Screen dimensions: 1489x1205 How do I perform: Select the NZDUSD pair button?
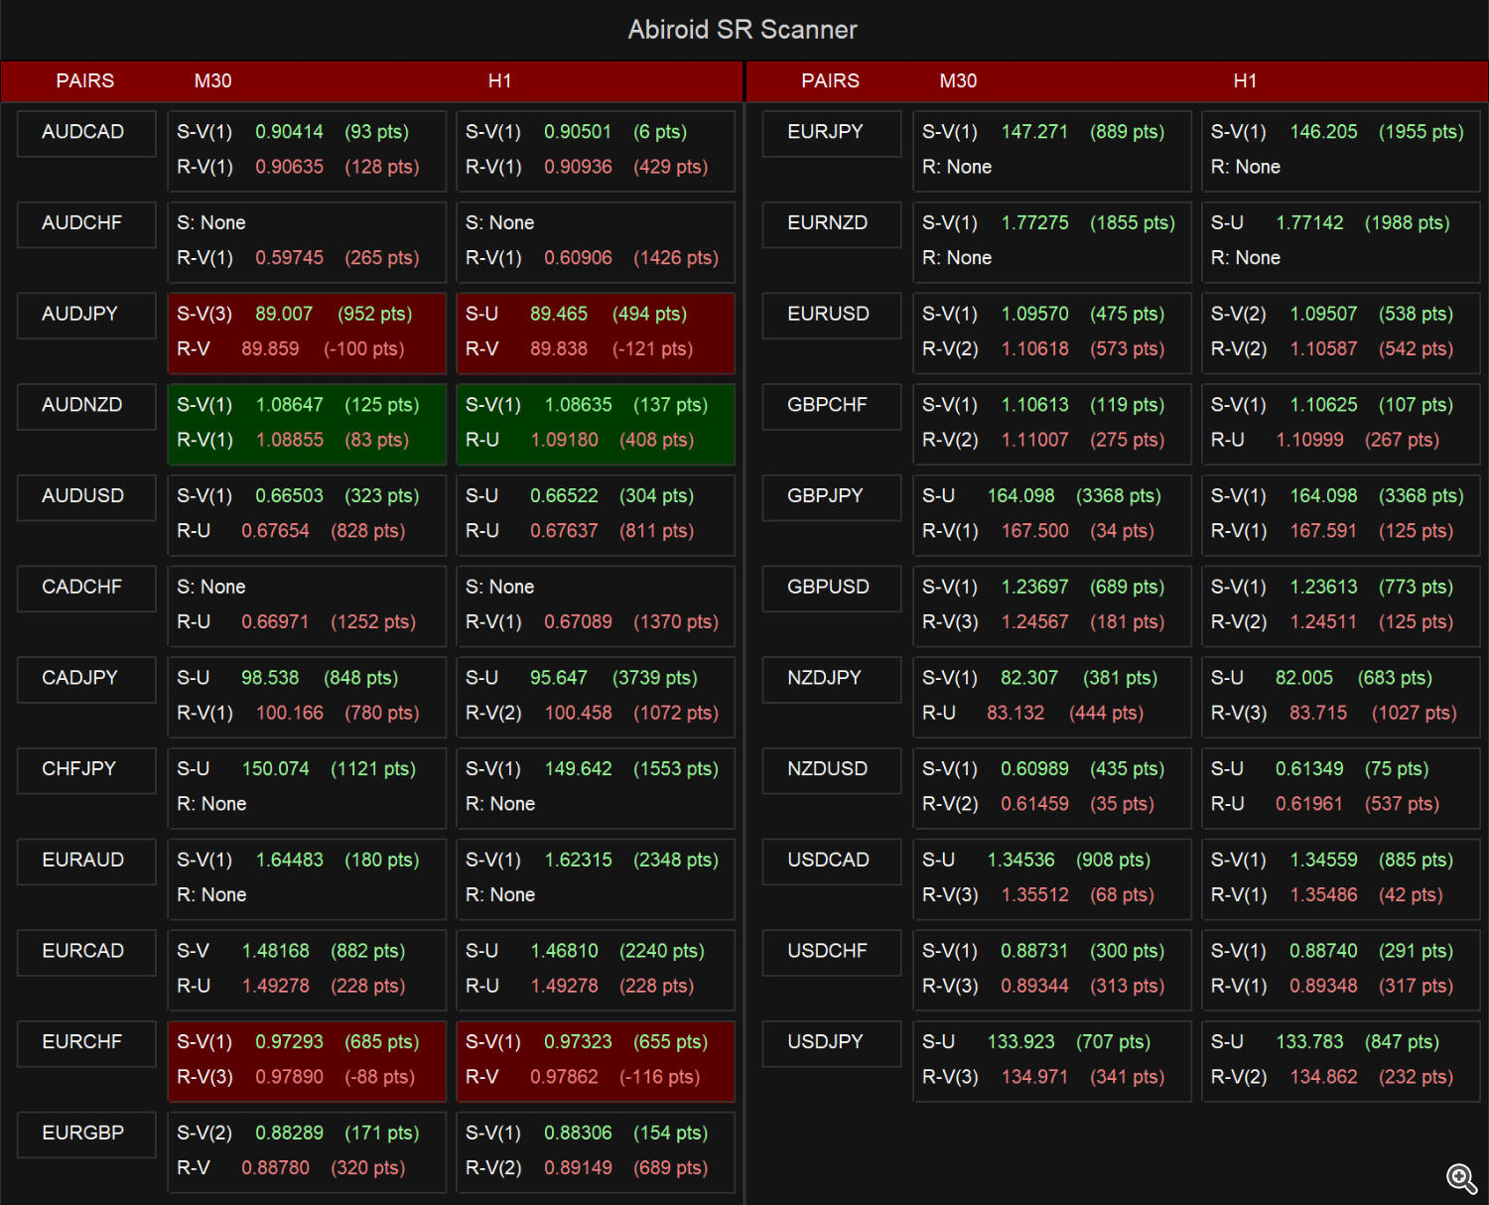pos(830,769)
